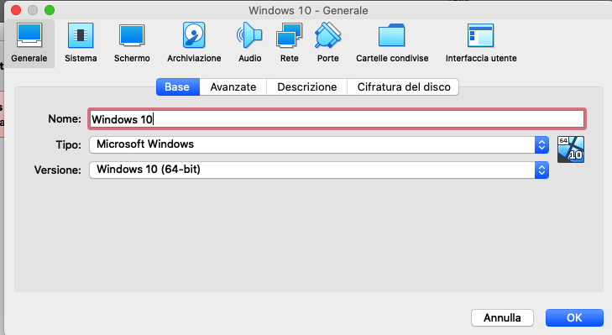Open the Audio settings section
The height and width of the screenshot is (335, 612).
250,43
